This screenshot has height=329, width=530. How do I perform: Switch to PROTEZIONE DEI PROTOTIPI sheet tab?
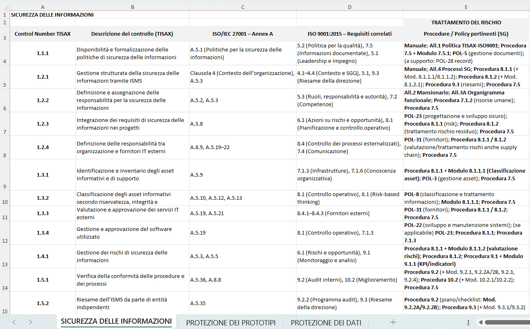point(231,323)
